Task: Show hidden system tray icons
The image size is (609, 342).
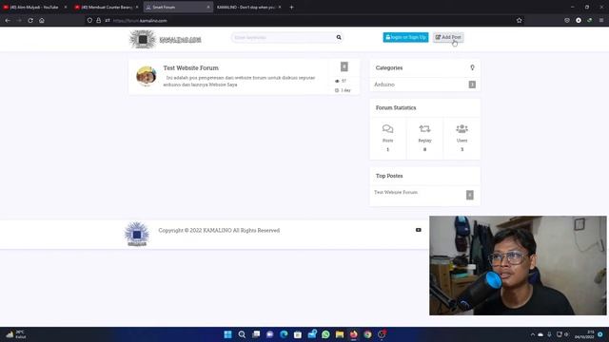Action: click(x=533, y=334)
